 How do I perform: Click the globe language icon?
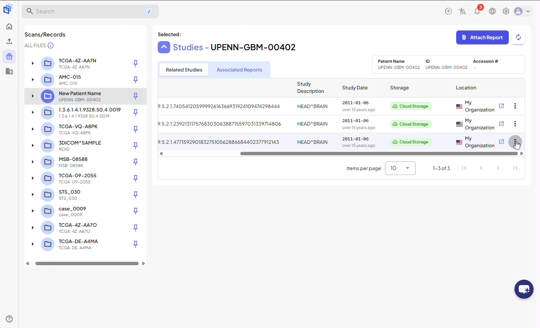tap(492, 11)
